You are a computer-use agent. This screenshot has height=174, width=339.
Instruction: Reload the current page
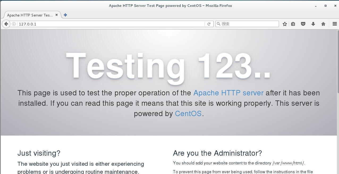209,24
